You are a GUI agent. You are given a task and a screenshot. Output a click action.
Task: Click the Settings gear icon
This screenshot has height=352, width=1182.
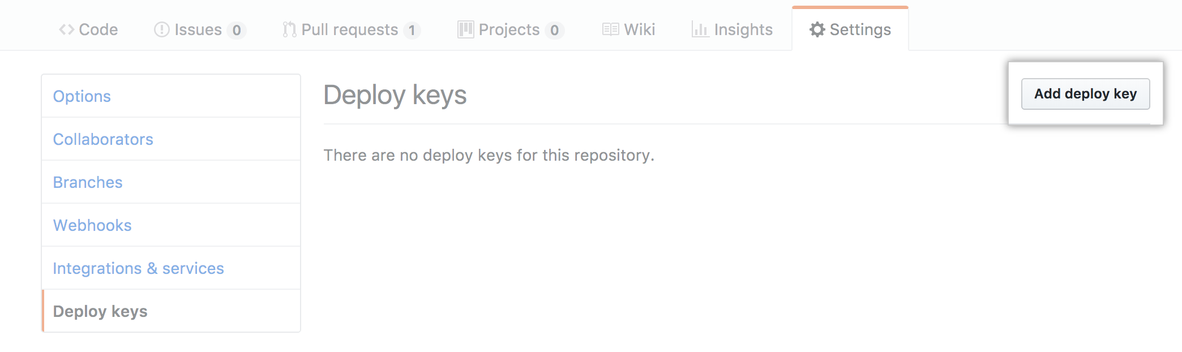[817, 30]
